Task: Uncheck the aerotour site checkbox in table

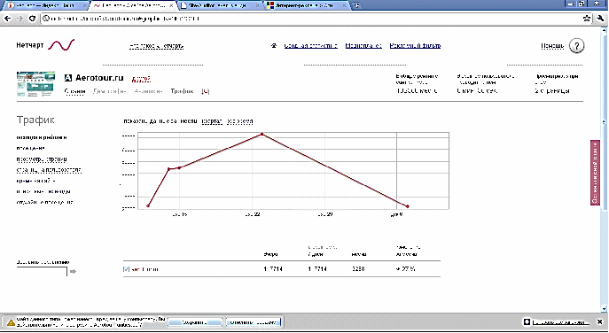Action: 126,269
